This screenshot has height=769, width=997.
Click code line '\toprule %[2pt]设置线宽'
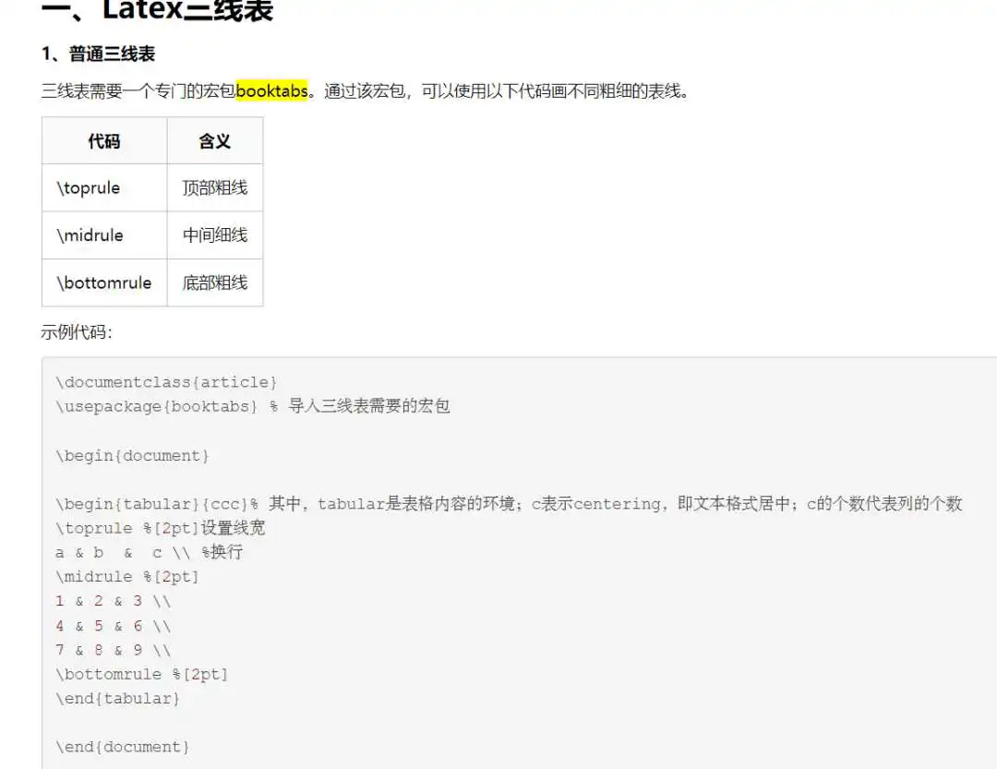tap(161, 528)
